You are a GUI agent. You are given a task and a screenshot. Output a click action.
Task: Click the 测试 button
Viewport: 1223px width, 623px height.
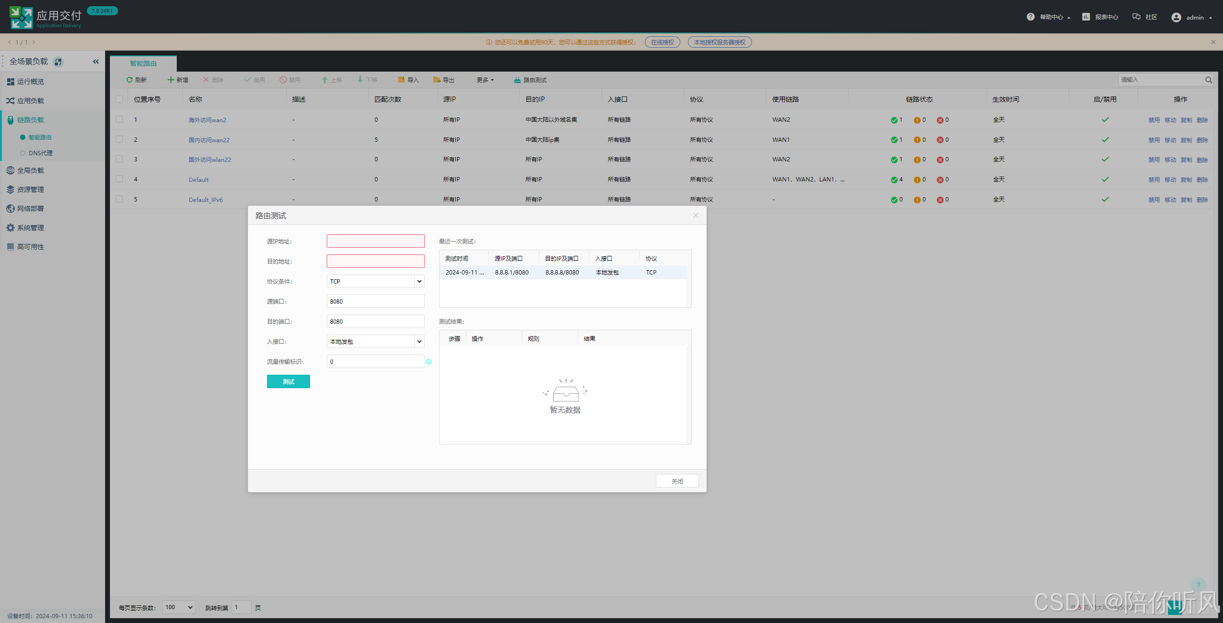tap(288, 381)
